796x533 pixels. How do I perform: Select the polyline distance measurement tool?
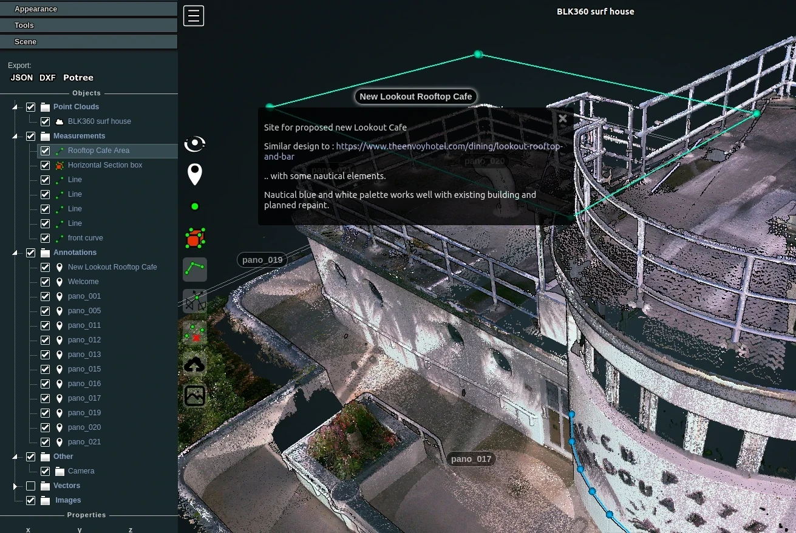[195, 270]
